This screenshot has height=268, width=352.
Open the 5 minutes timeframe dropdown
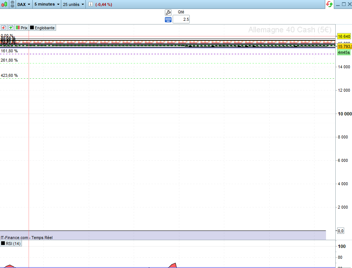[47, 4]
